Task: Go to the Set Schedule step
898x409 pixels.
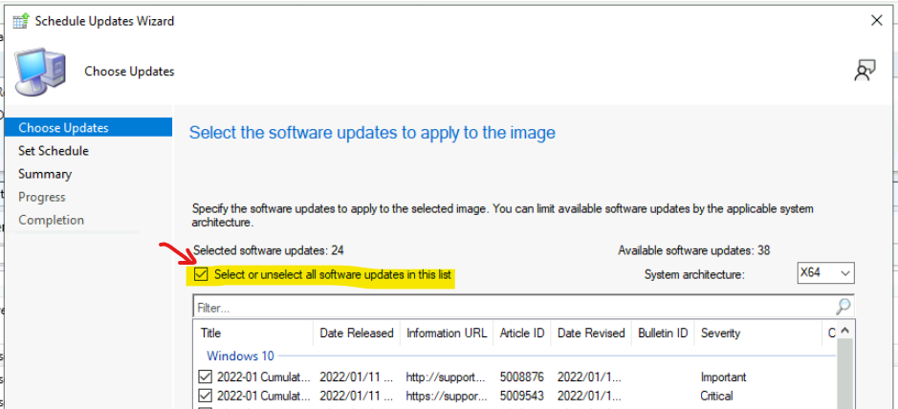Action: point(54,151)
